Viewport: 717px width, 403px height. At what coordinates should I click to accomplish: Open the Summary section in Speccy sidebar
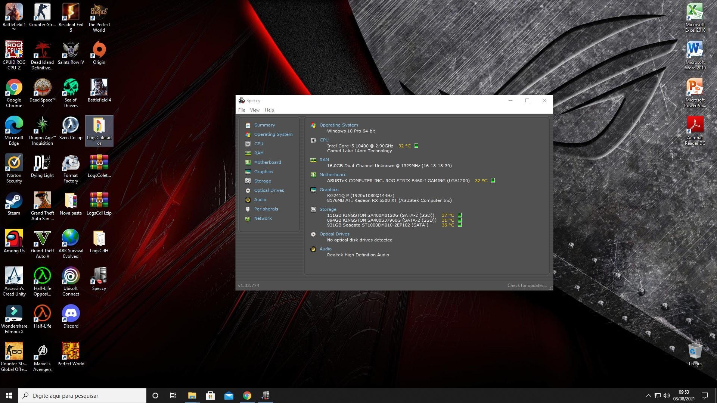[264, 125]
